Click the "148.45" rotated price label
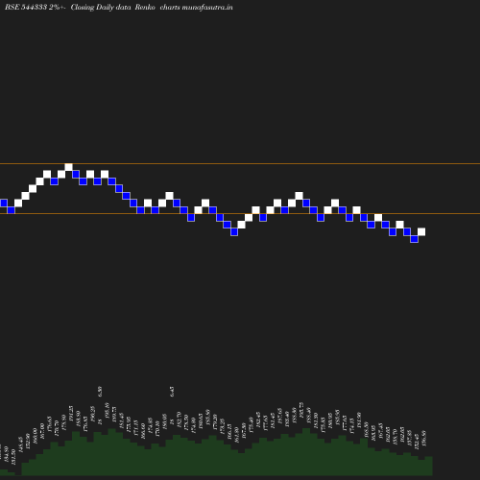 click(20, 444)
